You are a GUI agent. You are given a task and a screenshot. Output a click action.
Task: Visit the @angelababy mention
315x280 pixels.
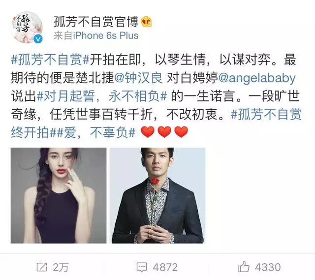(257, 78)
